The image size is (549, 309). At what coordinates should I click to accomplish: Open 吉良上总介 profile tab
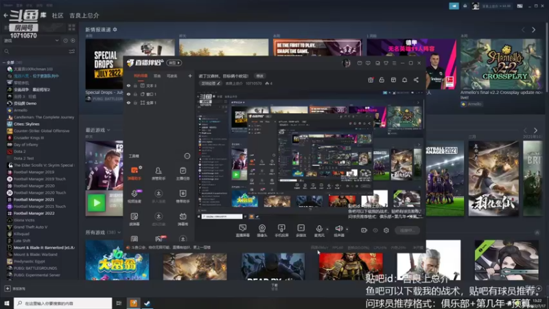point(84,15)
